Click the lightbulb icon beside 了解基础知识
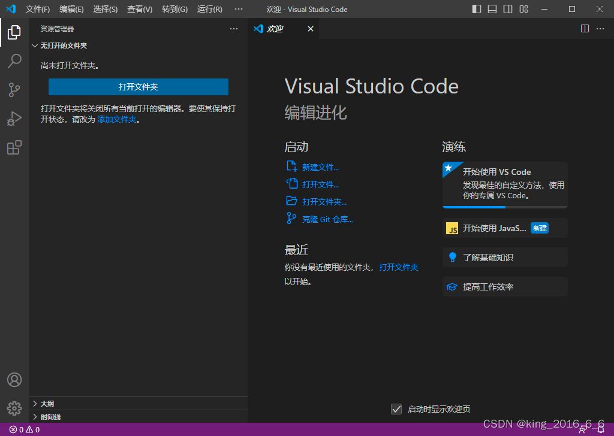The height and width of the screenshot is (436, 614). 452,257
